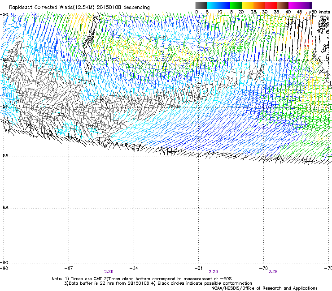Click the purple 2:29 time near -78
The image size is (332, 291).
pos(273,272)
